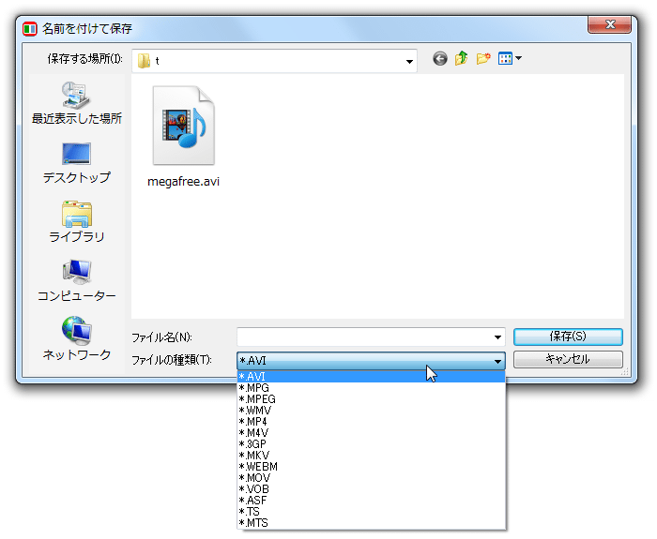Choose *.WMV in the file type list

(x=372, y=411)
